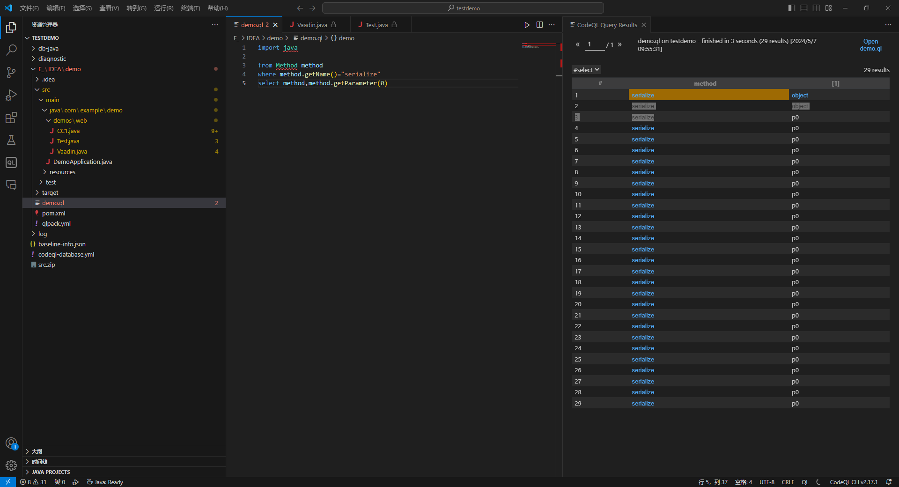Open the Extensions view
Viewport: 899px width, 487px height.
(11, 118)
